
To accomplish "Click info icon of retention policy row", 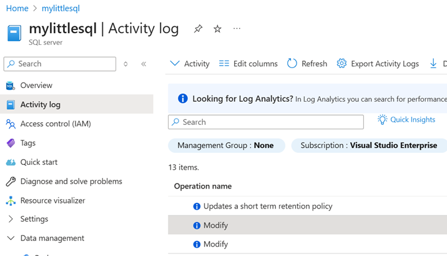I will coord(197,207).
